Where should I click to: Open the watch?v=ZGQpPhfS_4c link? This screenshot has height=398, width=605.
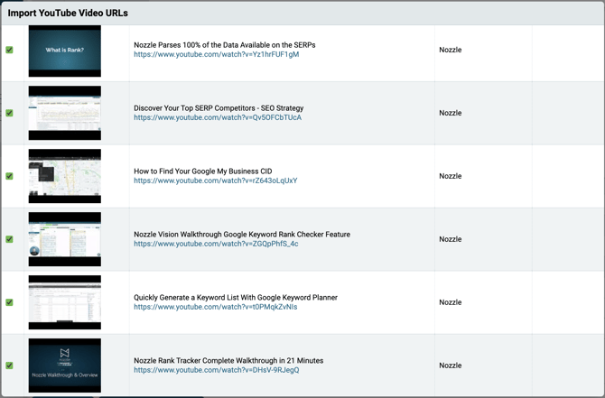pyautogui.click(x=216, y=244)
